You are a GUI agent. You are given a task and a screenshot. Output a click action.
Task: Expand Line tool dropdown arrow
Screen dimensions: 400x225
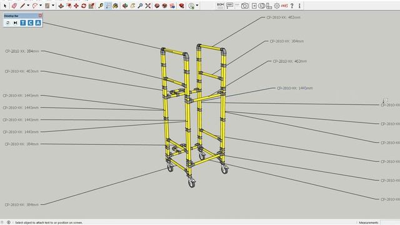[27, 6]
